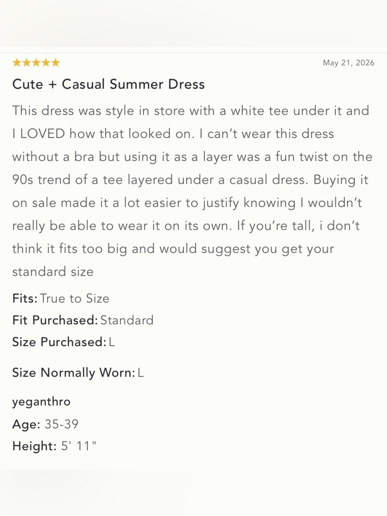Click the 'L' value beside Size Purchased
The width and height of the screenshot is (387, 516).
pos(112,342)
